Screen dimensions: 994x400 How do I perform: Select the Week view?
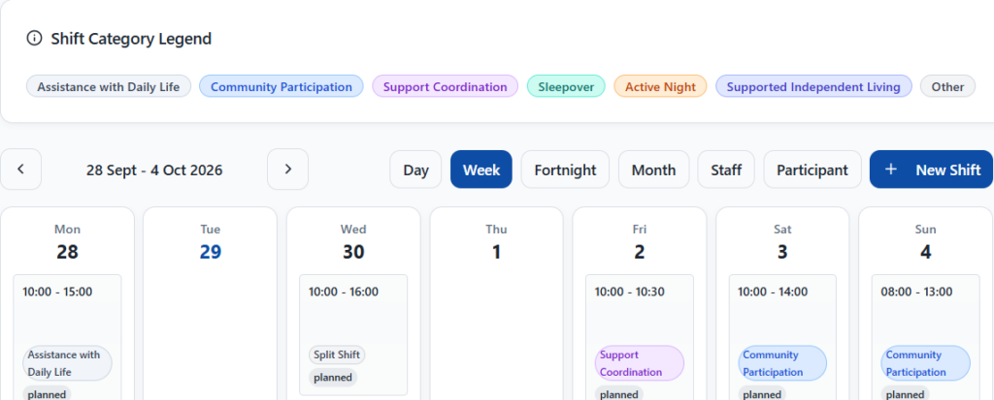coord(481,169)
